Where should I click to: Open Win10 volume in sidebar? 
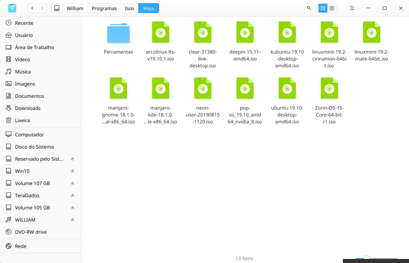coord(41,171)
